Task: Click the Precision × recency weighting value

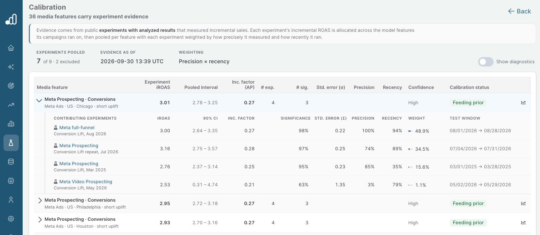Action: tap(204, 61)
